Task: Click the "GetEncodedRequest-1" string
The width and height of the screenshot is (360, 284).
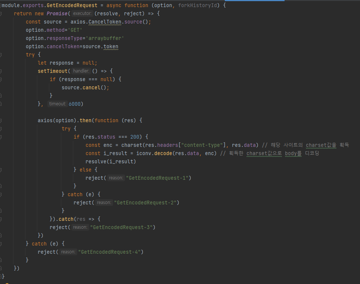Action: [x=157, y=178]
